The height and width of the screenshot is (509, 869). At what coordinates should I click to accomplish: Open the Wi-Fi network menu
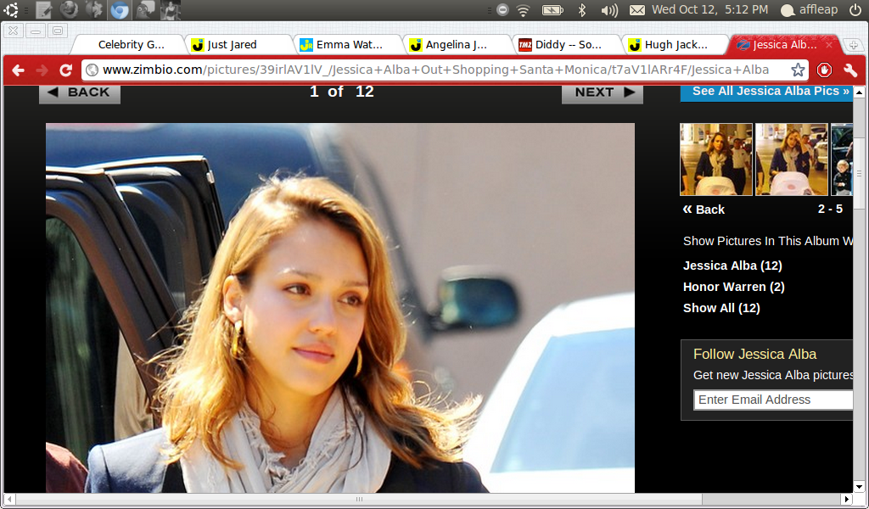523,10
